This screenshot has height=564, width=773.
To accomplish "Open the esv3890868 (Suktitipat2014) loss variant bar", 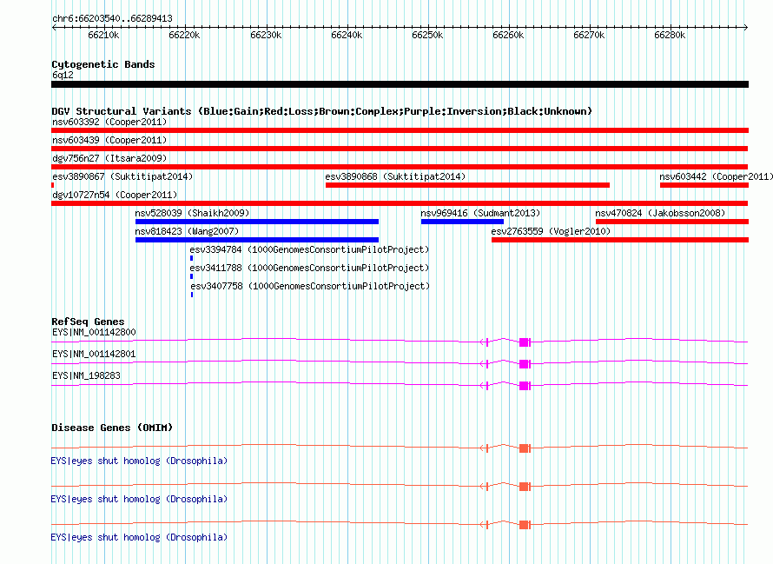I will click(x=467, y=185).
